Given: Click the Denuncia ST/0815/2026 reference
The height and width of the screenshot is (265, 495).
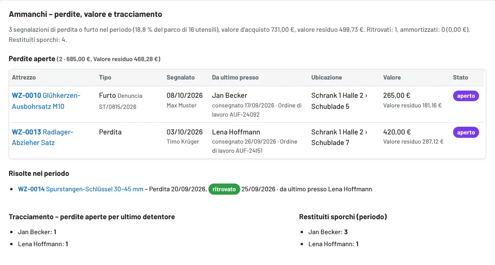Looking at the screenshot, I should (x=121, y=101).
